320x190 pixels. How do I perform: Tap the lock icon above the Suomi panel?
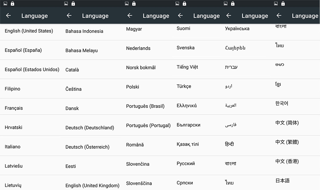click(x=185, y=4)
